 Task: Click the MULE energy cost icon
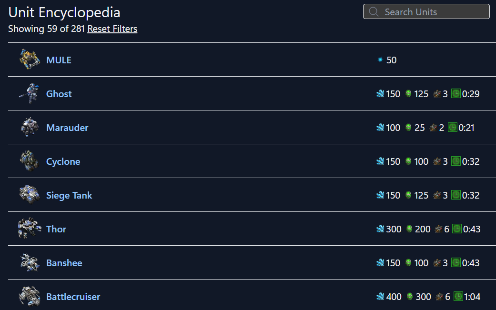pyautogui.click(x=380, y=60)
